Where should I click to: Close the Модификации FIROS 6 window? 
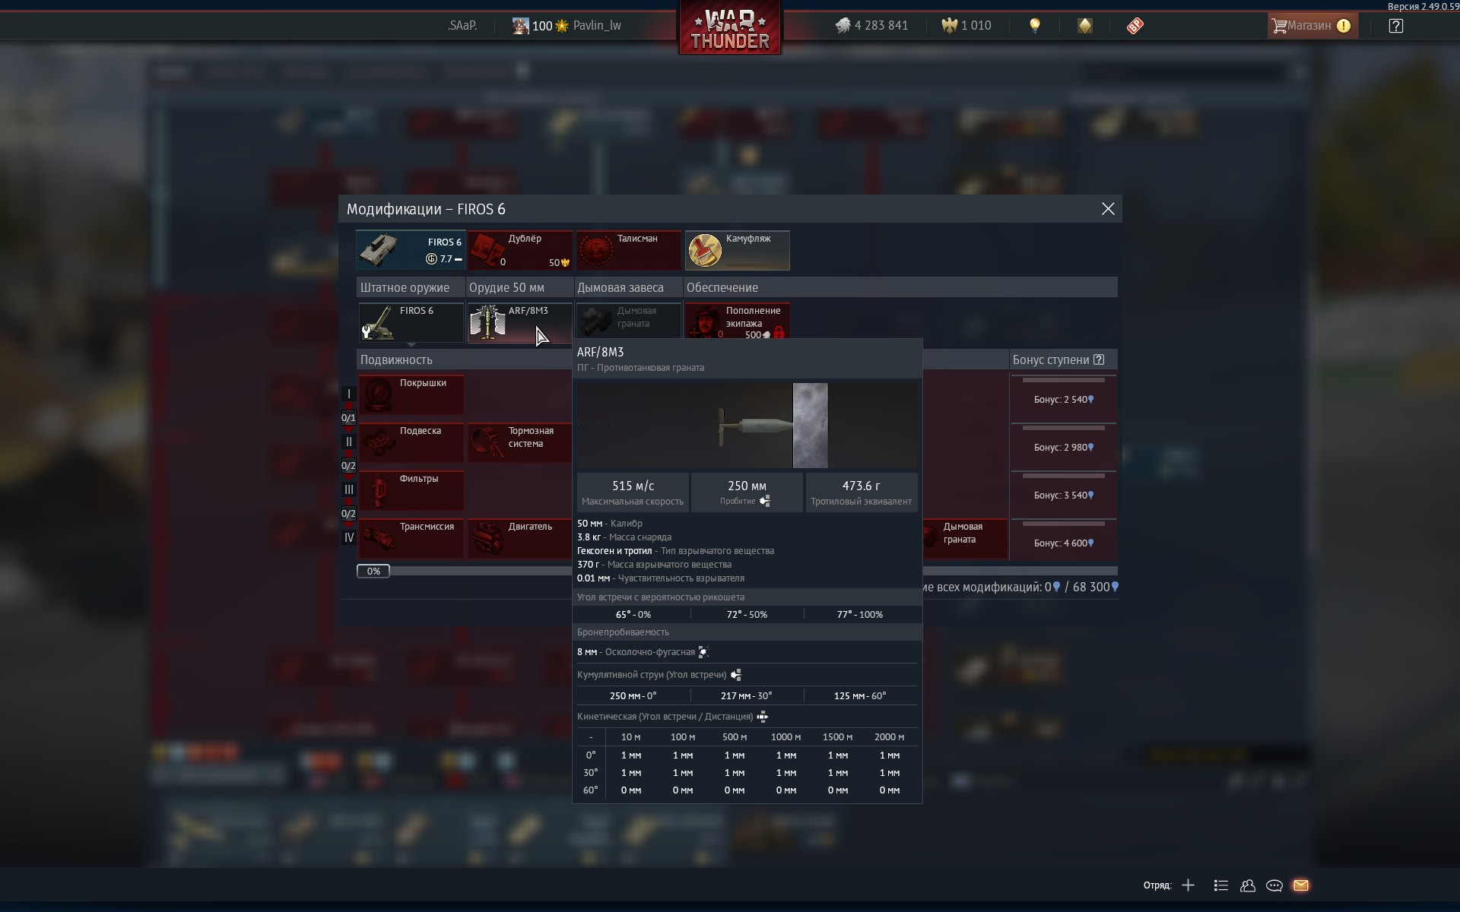(x=1108, y=209)
